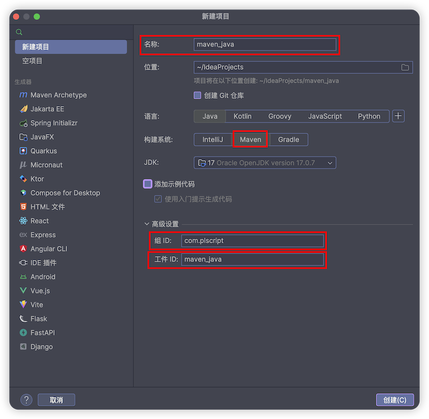Select the Quarkus icon
This screenshot has height=419, width=429.
[23, 151]
